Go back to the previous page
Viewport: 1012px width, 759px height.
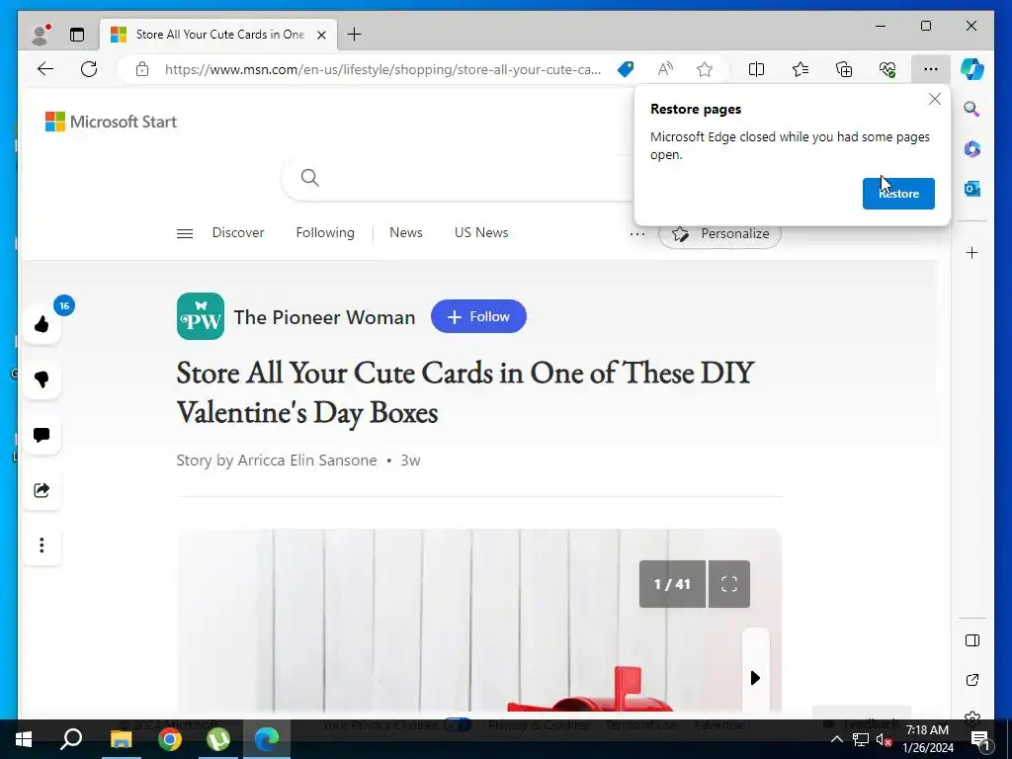[x=45, y=69]
